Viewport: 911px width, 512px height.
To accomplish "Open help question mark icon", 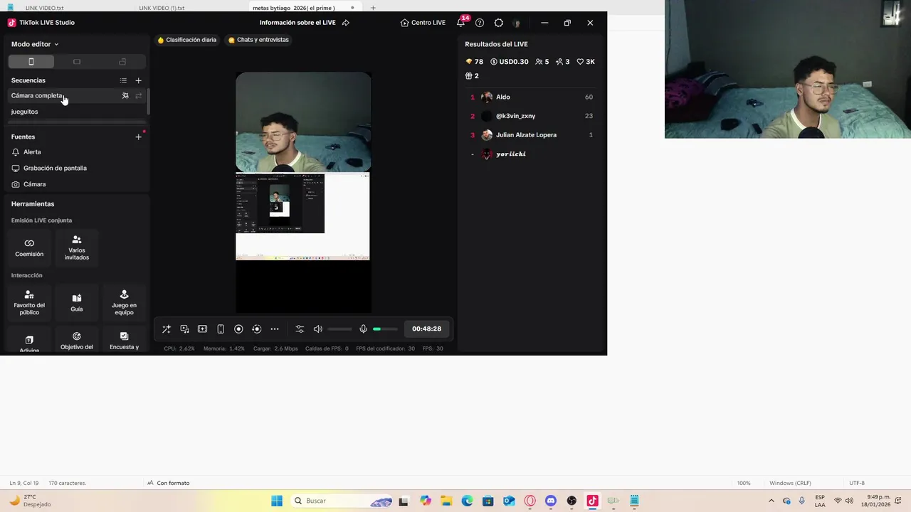I will coord(480,23).
